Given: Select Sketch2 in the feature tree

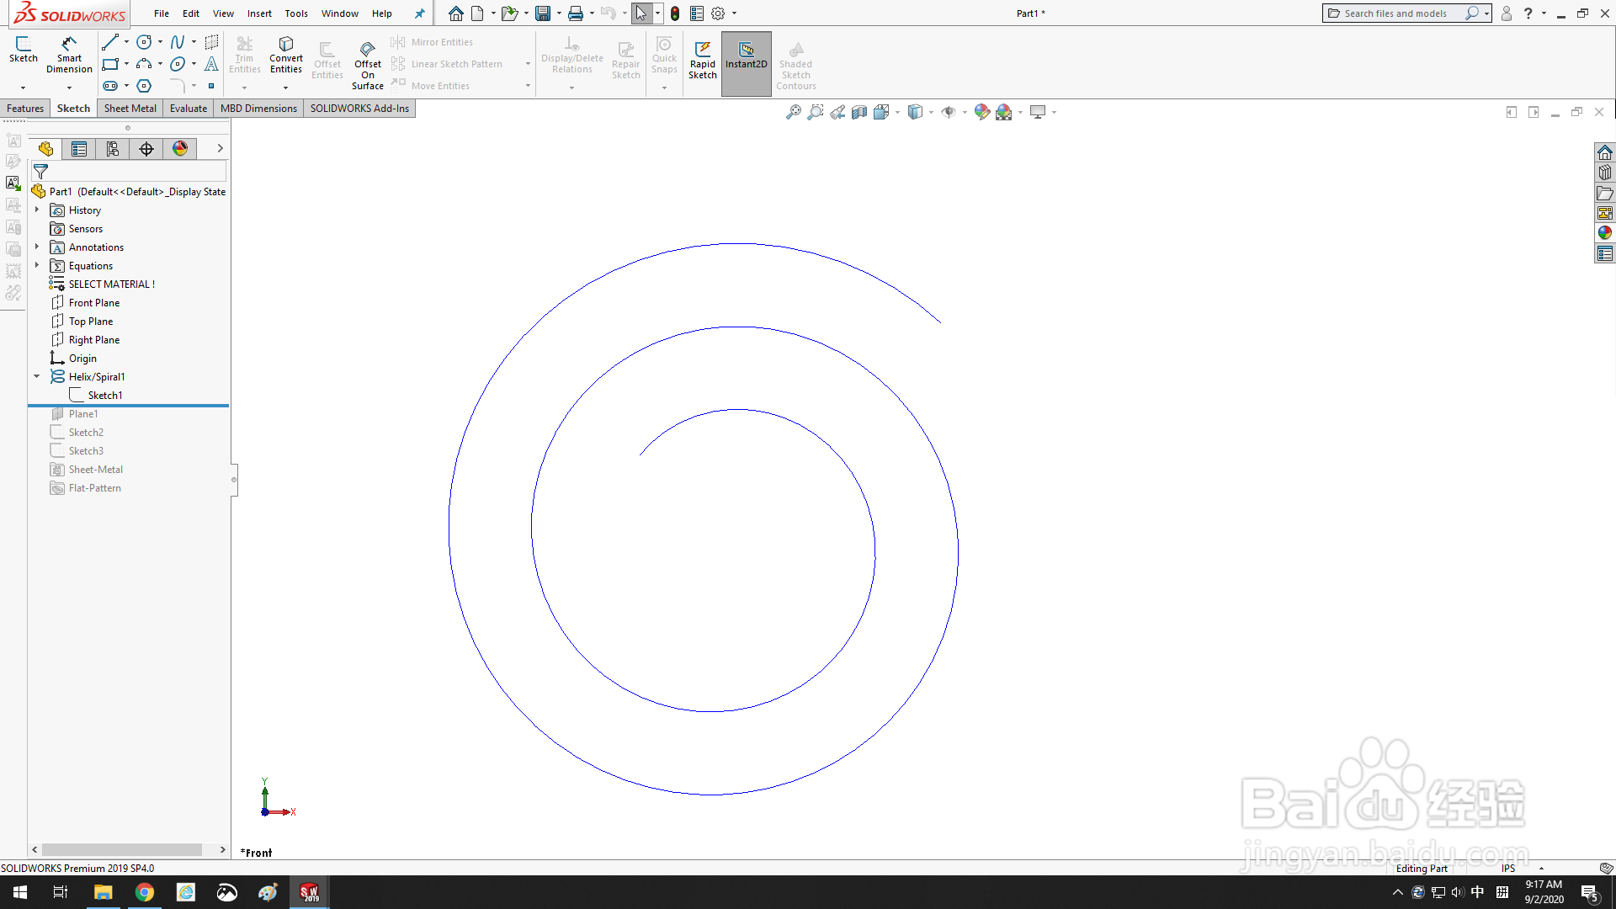Looking at the screenshot, I should [85, 432].
